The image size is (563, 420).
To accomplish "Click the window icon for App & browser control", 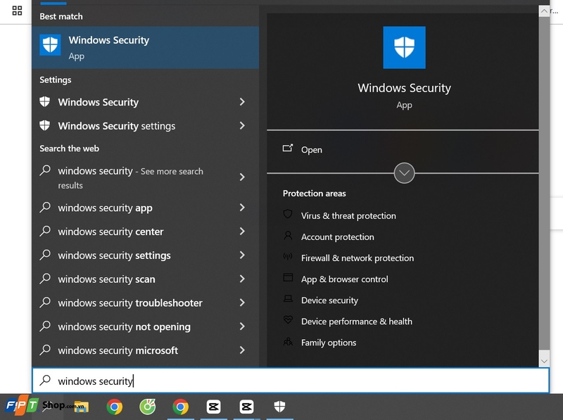I will tap(288, 277).
